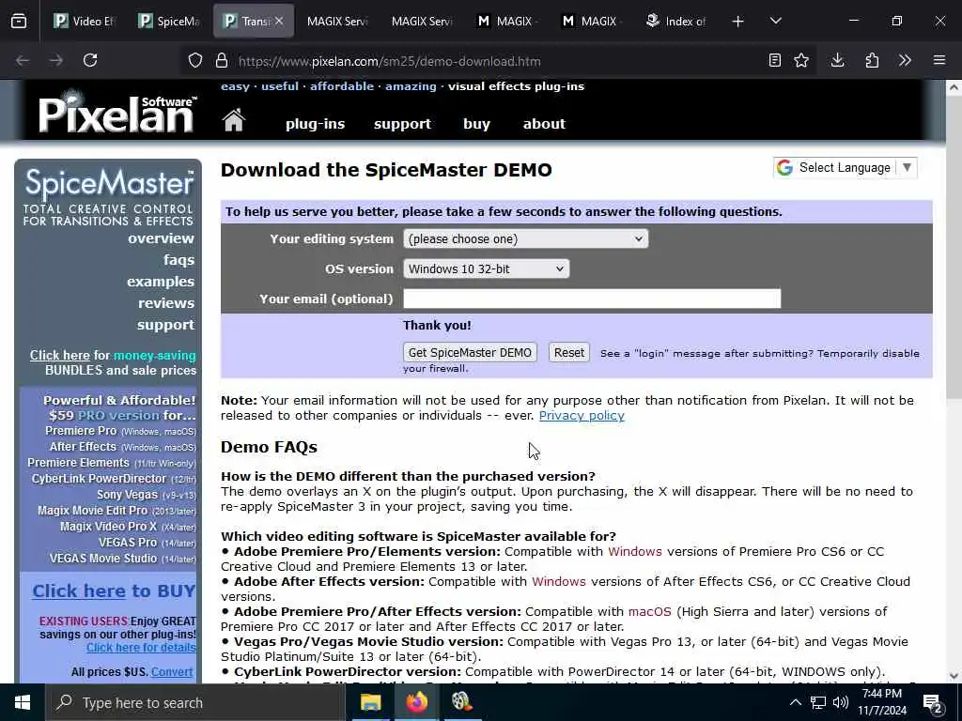This screenshot has width=962, height=721.
Task: Click the browser address bar URL
Action: pos(390,61)
